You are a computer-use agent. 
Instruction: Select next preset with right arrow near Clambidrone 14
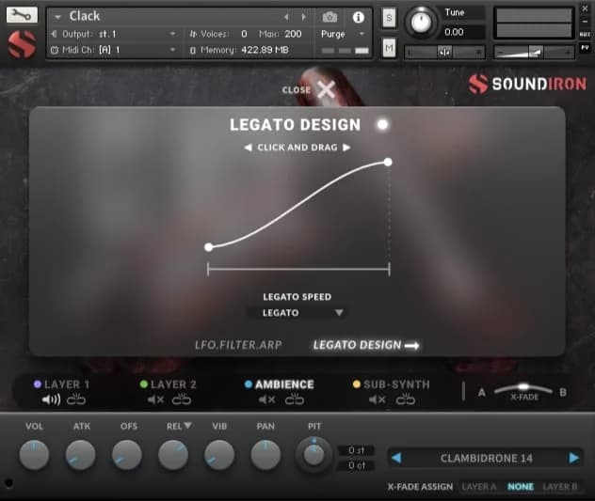point(573,459)
